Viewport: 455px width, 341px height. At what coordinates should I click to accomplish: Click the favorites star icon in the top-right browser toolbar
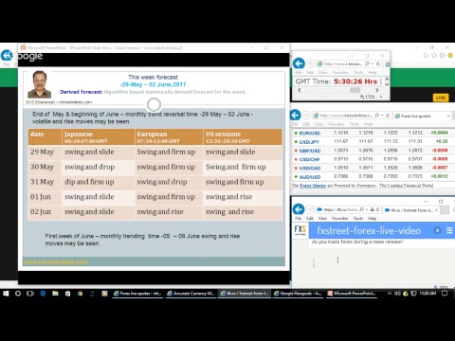(x=434, y=55)
